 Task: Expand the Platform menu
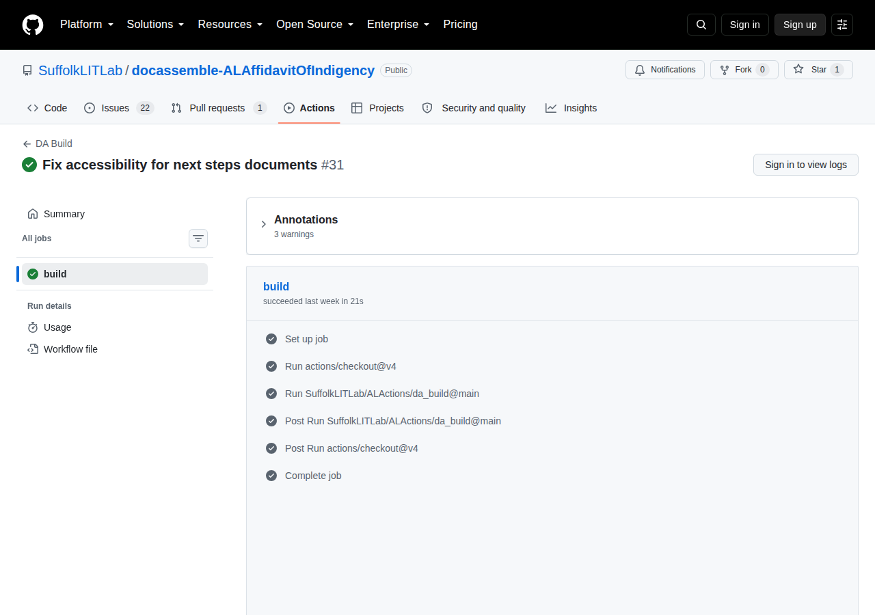(87, 25)
